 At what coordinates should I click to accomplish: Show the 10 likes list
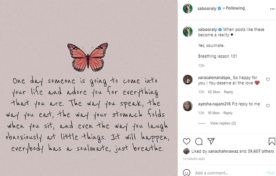pos(214,113)
